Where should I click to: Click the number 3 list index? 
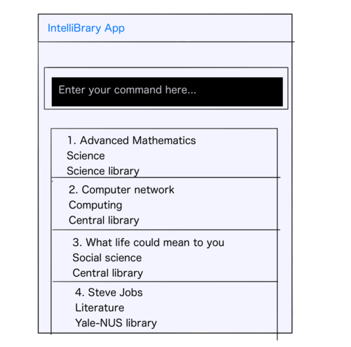pyautogui.click(x=77, y=242)
